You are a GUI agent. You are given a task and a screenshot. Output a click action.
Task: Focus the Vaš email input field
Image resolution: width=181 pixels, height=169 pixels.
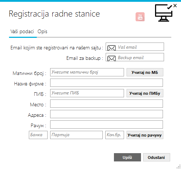(x=135, y=47)
